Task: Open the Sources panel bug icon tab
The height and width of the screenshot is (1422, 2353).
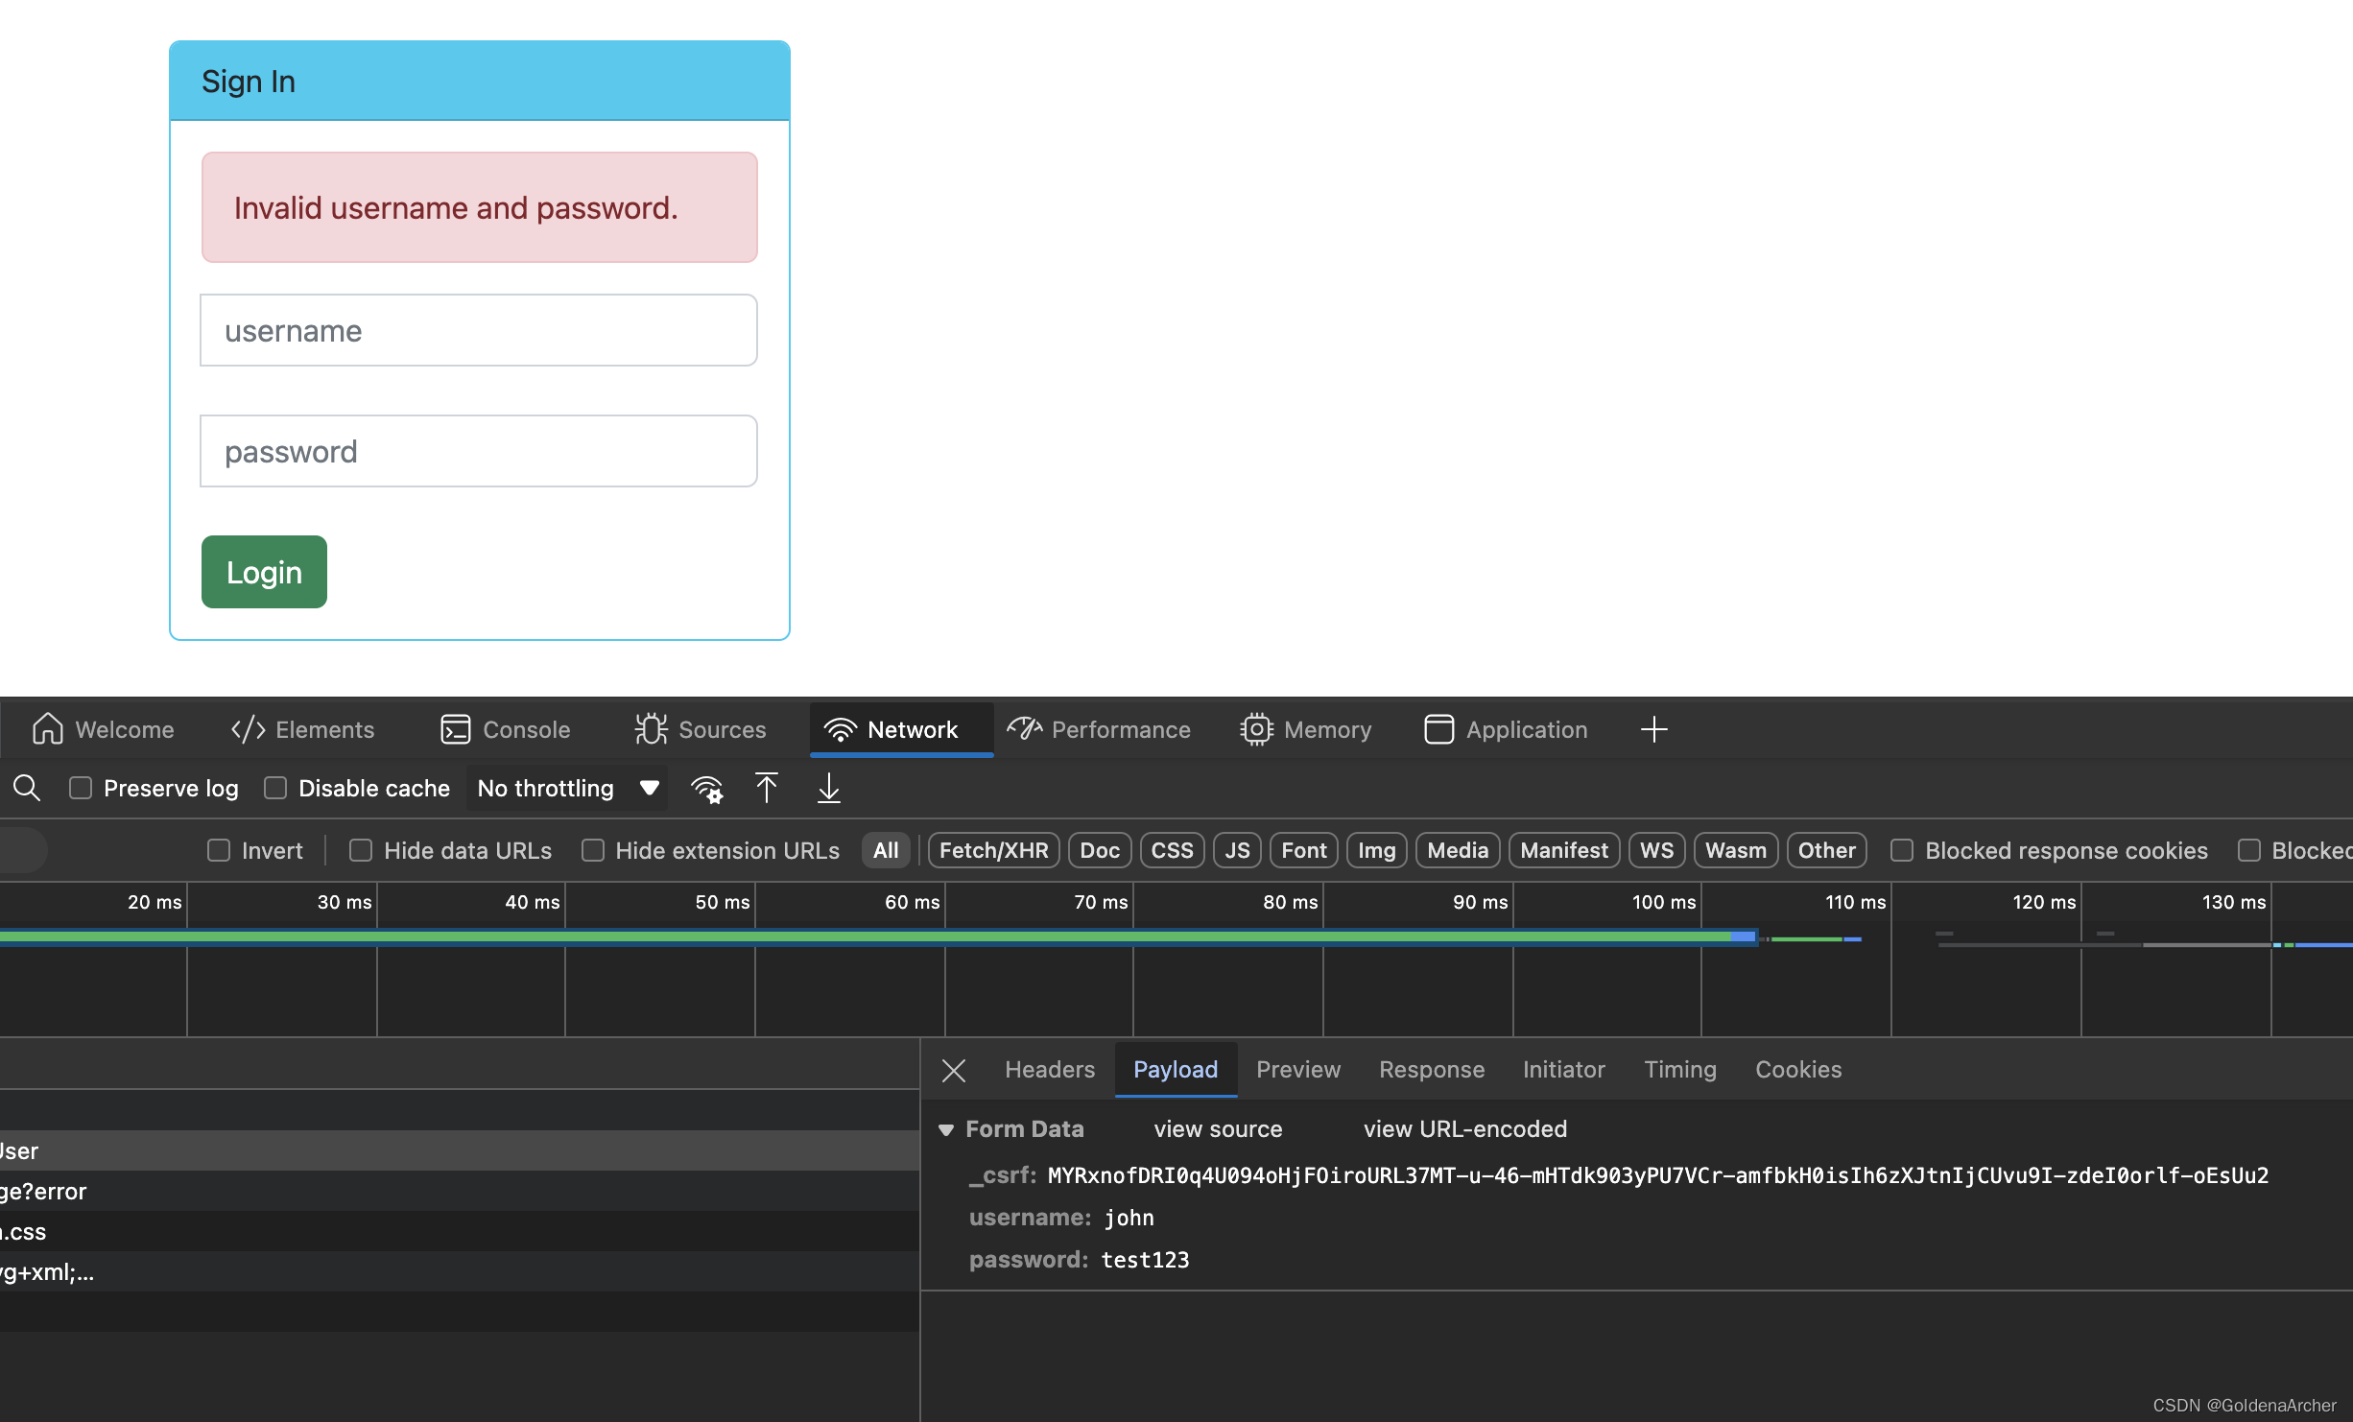Action: (x=701, y=729)
